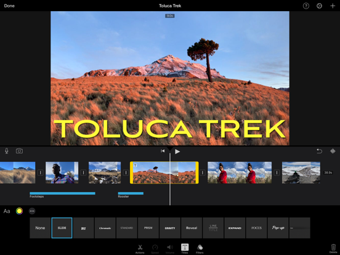Choose the Pop-up title style
340x255 pixels.
pyautogui.click(x=278, y=228)
